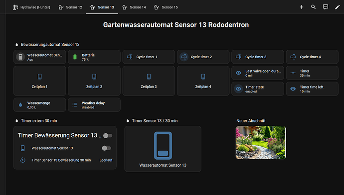
Task: Open the Zeitplan 3 label
Action: coord(149,87)
